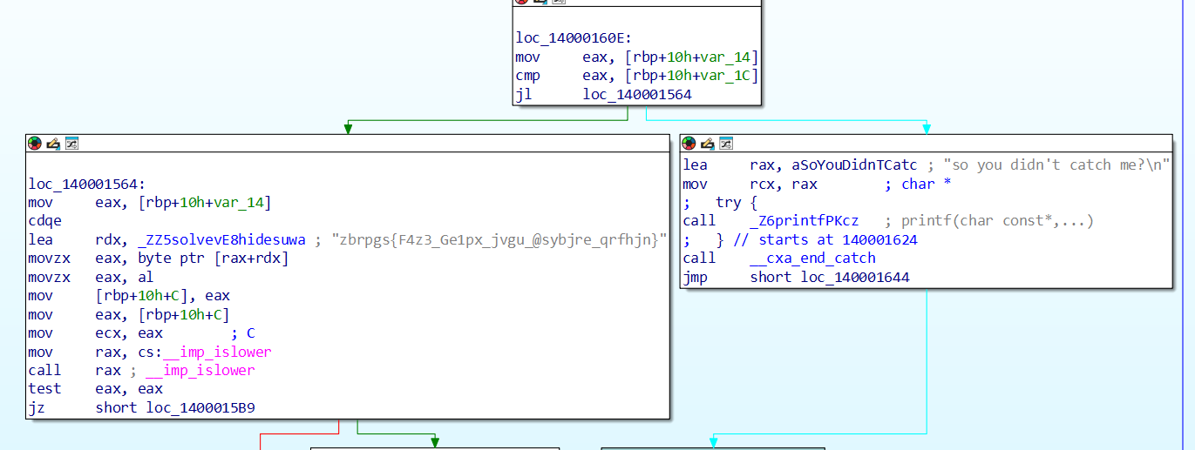
Task: Click the movzx eax, byte ptr [rax+rdx] line
Action: coord(158,259)
